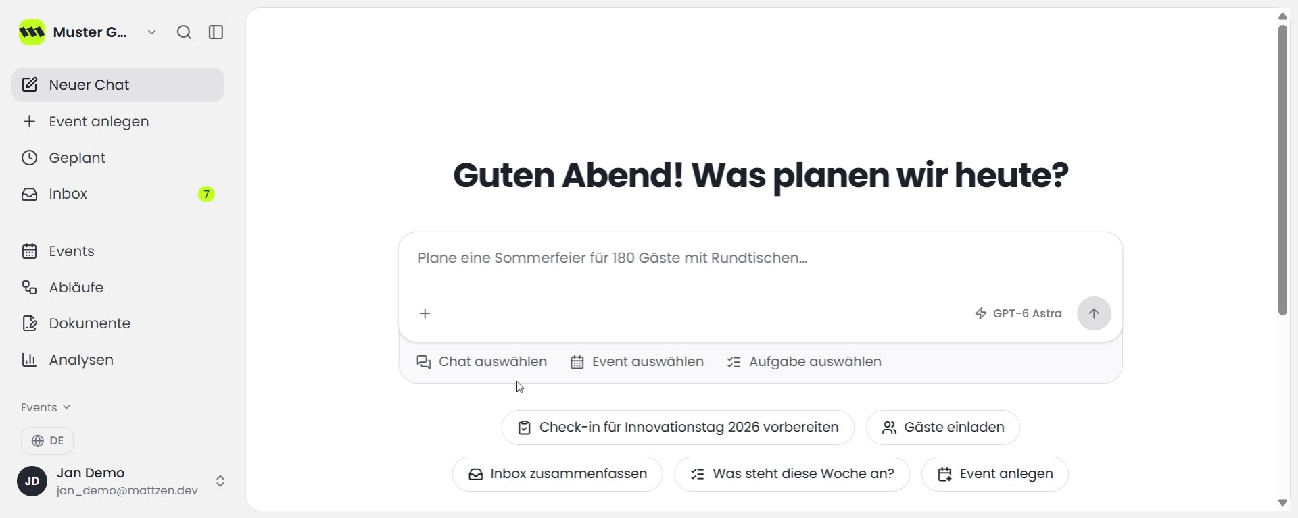Click the Dokumente file icon
The image size is (1298, 518).
[29, 323]
